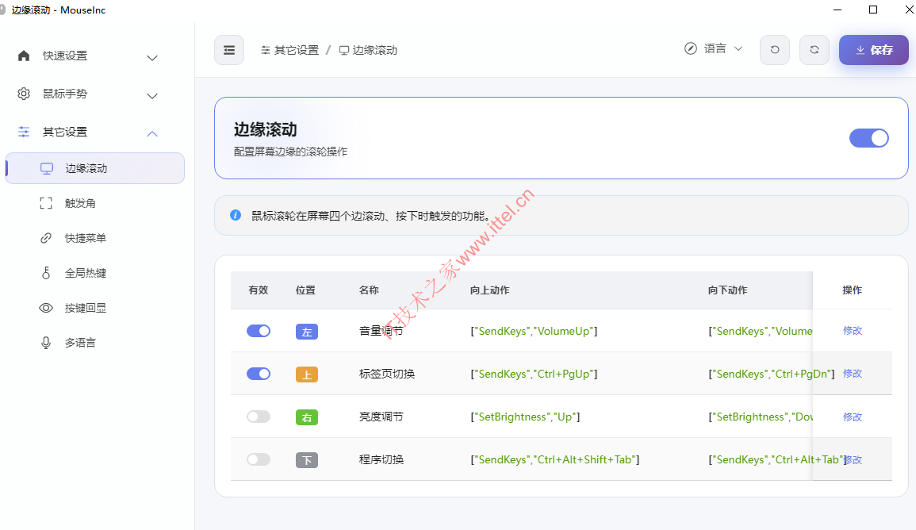This screenshot has width=916, height=530.
Task: Click the 其它设置 breadcrumb link
Action: coord(290,50)
